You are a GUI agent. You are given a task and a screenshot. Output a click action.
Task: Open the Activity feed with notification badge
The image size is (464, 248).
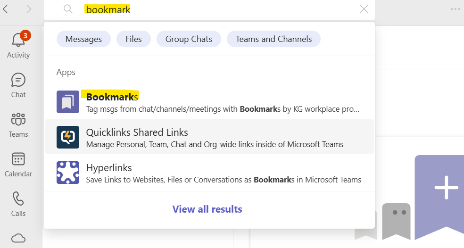(x=18, y=44)
